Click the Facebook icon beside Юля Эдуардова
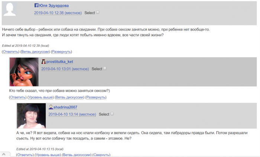The height and width of the screenshot is (157, 260). (x=36, y=5)
